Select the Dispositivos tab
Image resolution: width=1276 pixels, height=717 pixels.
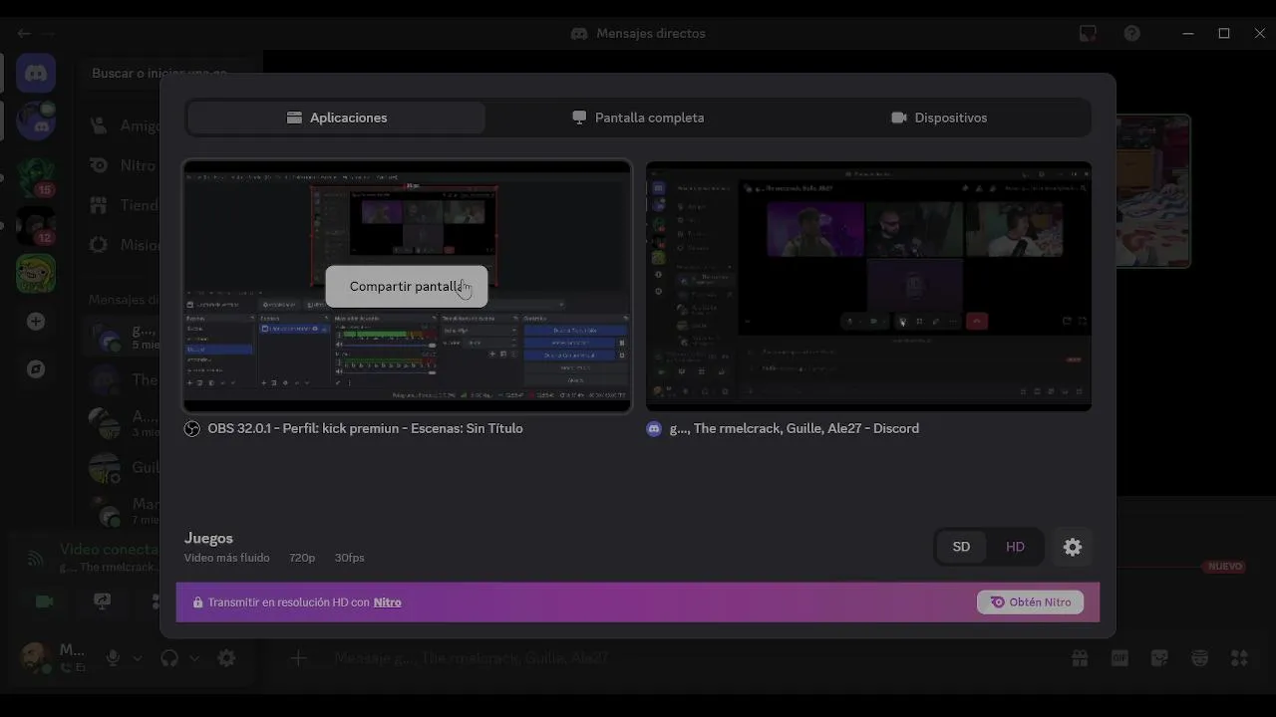939,118
